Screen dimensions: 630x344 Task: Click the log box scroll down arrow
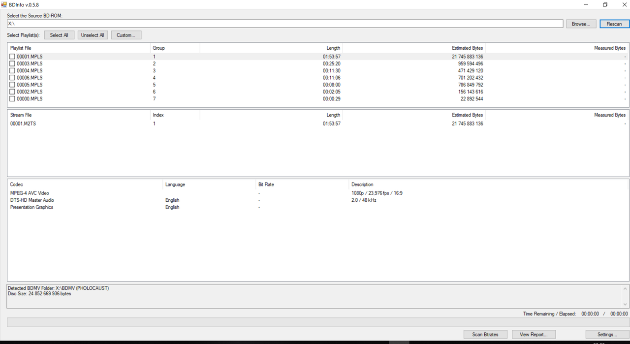[625, 304]
